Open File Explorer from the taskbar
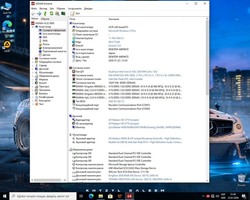The image size is (250, 200). (101, 196)
